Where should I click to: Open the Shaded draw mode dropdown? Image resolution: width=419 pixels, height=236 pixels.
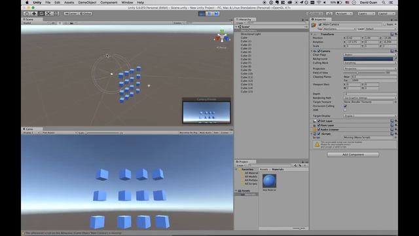pyautogui.click(x=36, y=23)
